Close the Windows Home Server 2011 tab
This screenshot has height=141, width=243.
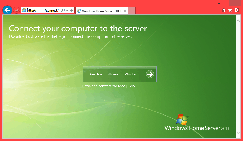tap(125, 11)
